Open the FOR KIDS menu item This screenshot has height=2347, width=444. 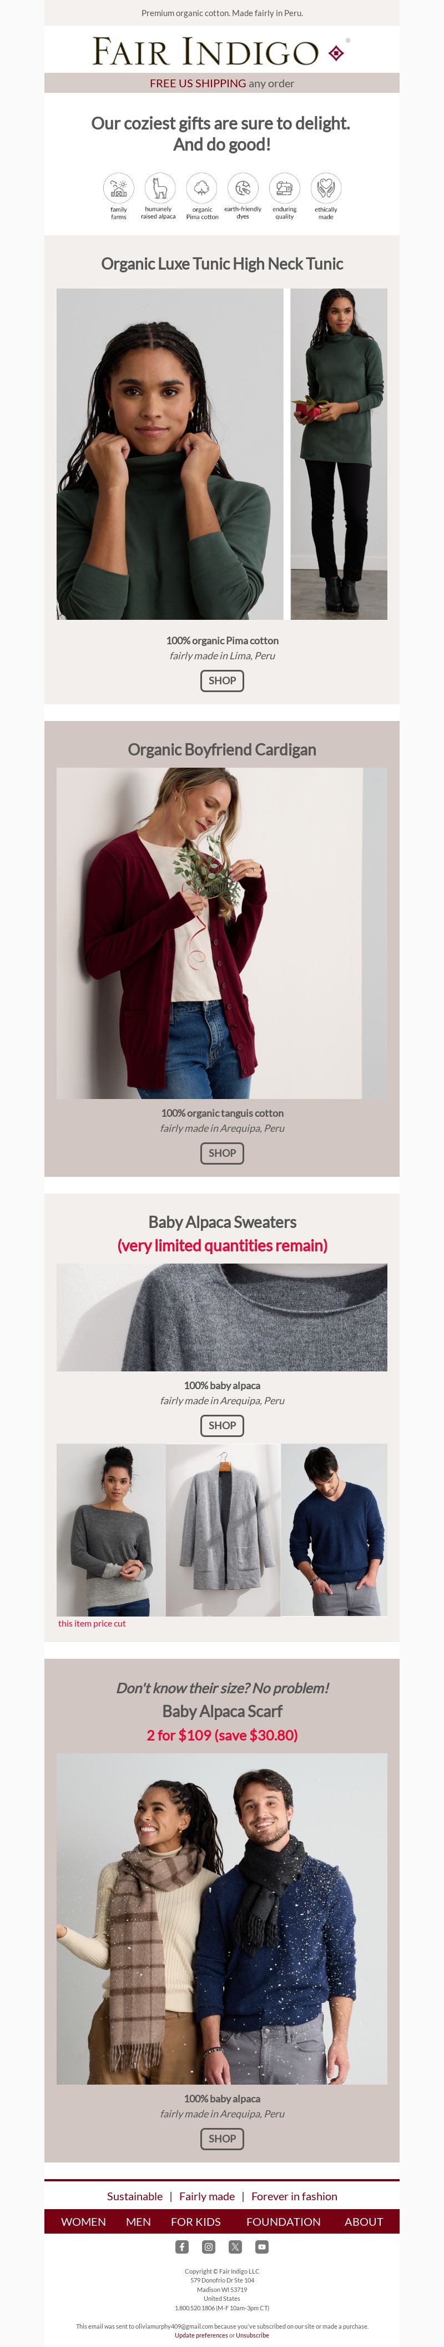pos(195,2221)
